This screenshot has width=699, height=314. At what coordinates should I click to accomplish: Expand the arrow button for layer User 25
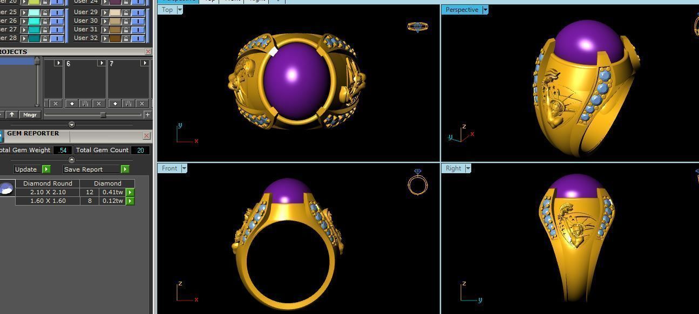(x=24, y=12)
